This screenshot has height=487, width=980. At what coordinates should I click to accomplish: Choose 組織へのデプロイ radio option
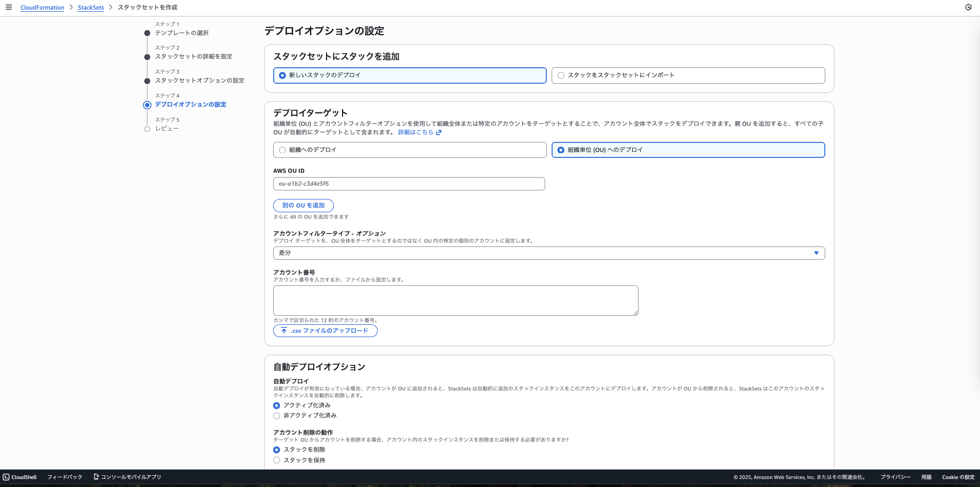pos(283,150)
